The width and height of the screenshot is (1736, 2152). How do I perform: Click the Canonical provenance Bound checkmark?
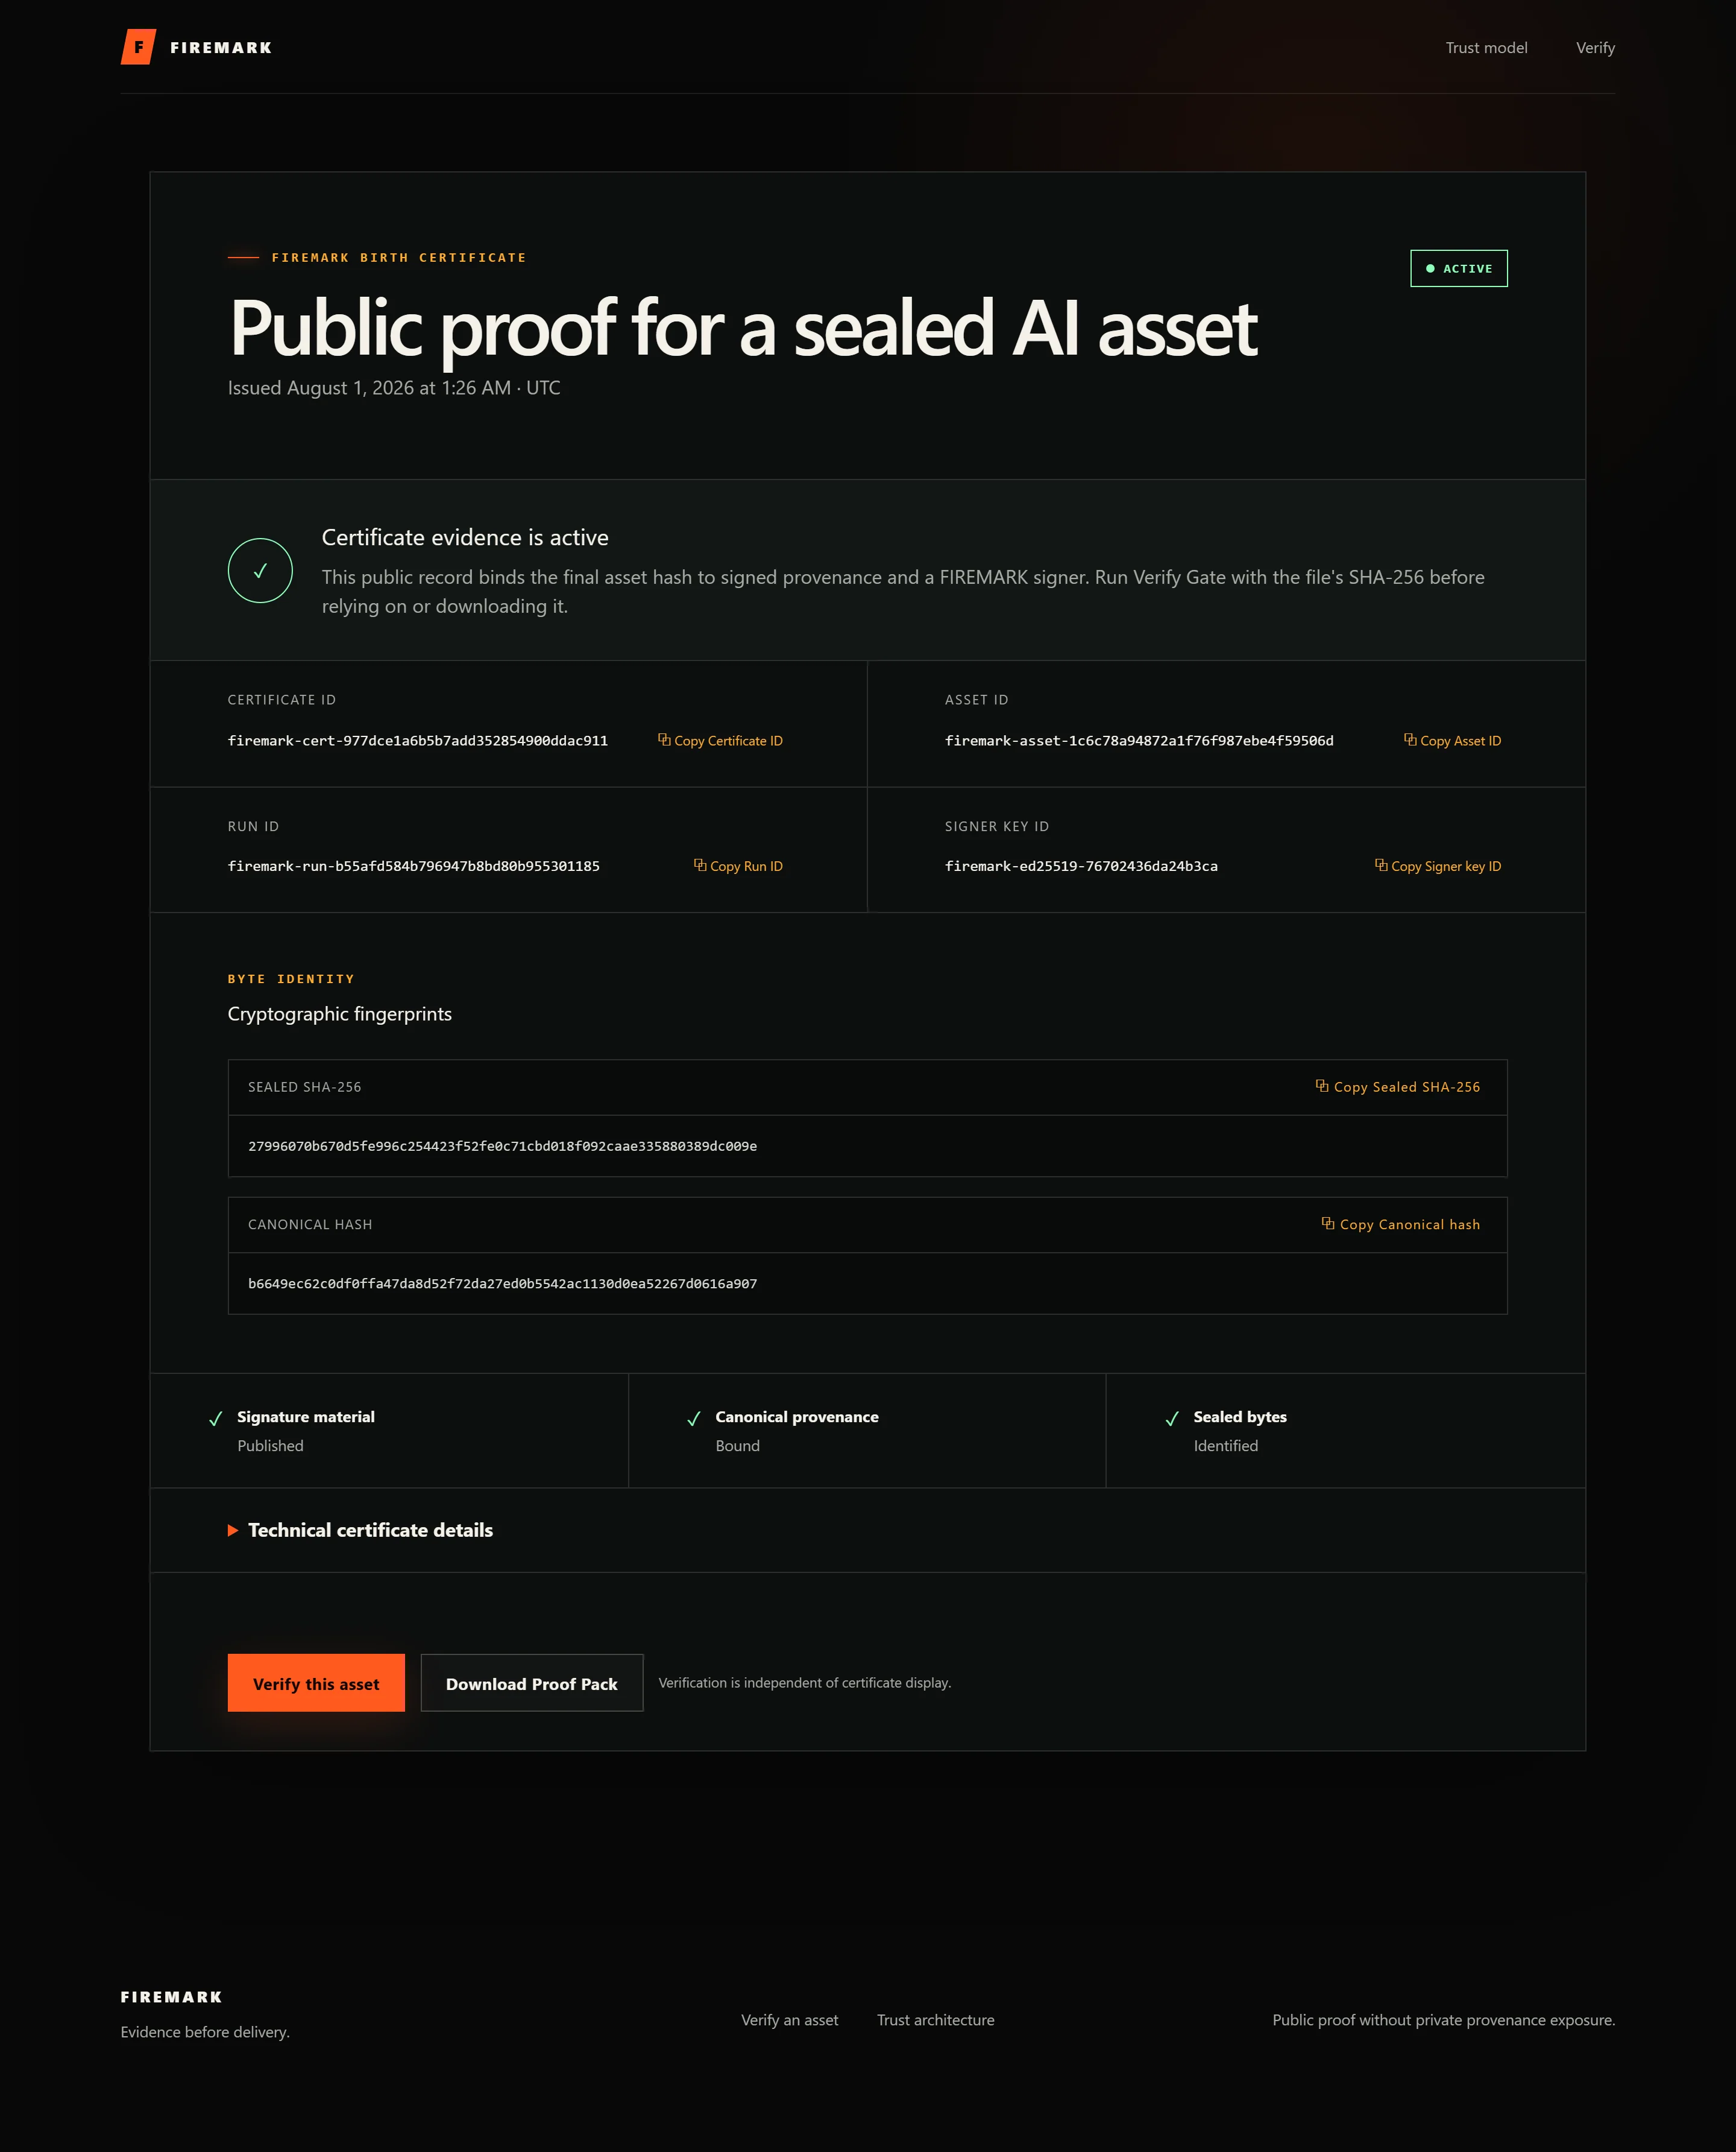point(694,1419)
